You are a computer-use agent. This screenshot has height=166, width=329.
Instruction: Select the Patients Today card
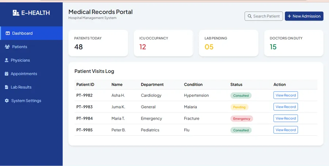click(x=98, y=43)
